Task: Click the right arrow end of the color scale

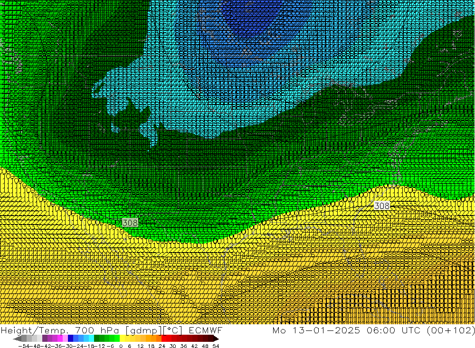Action: coord(216,339)
